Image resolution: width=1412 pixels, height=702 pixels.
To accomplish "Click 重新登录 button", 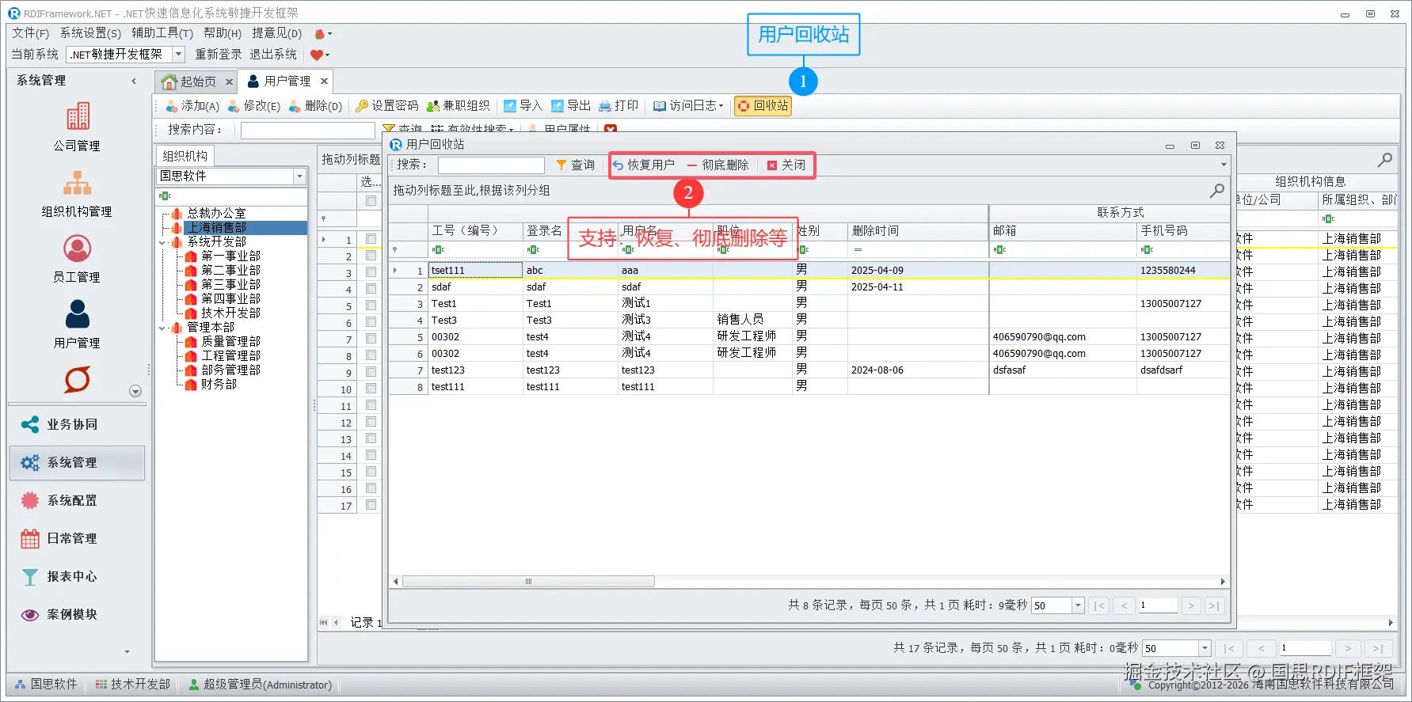I will pos(219,54).
